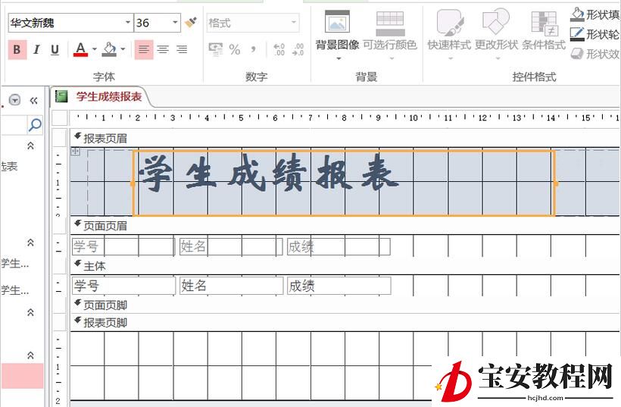Image resolution: width=621 pixels, height=407 pixels.
Task: Click the font size box showing 36
Action: 152,23
